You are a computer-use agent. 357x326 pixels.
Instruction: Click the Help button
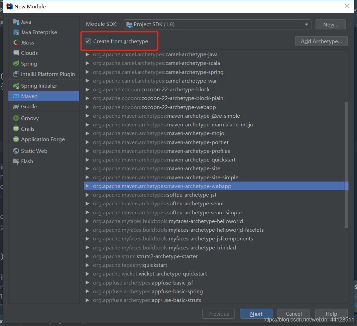click(331, 314)
